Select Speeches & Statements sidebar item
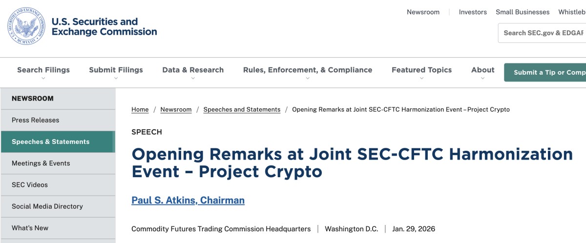This screenshot has width=586, height=243. pos(50,142)
